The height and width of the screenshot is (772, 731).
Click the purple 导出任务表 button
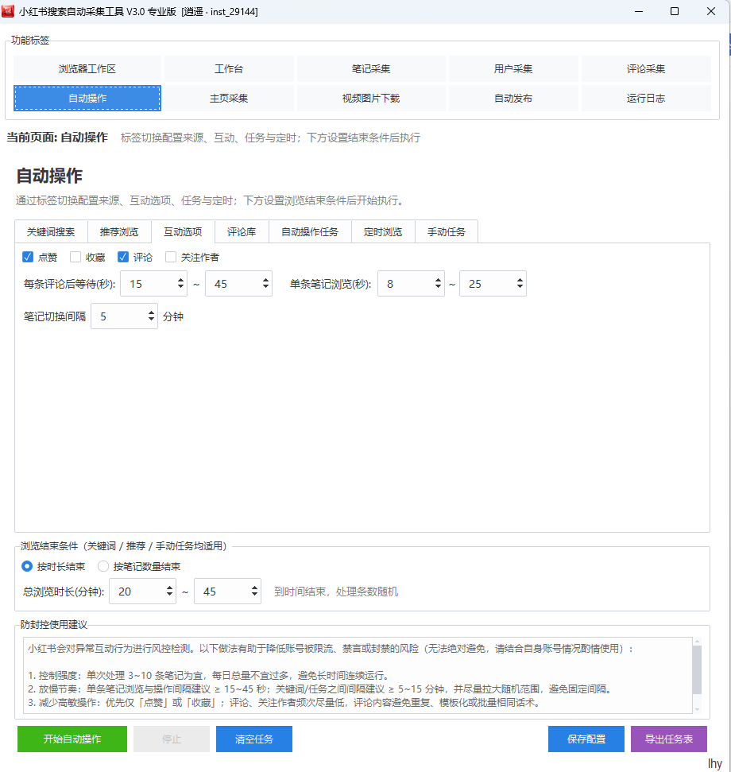(669, 739)
